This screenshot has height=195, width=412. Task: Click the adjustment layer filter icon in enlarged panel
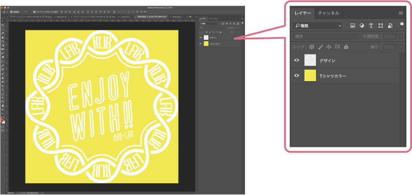click(x=362, y=26)
